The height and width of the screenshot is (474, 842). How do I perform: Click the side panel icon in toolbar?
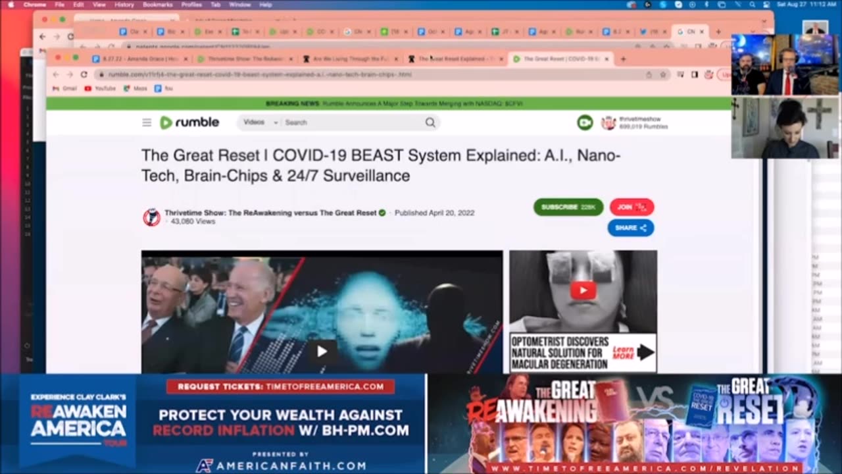694,74
